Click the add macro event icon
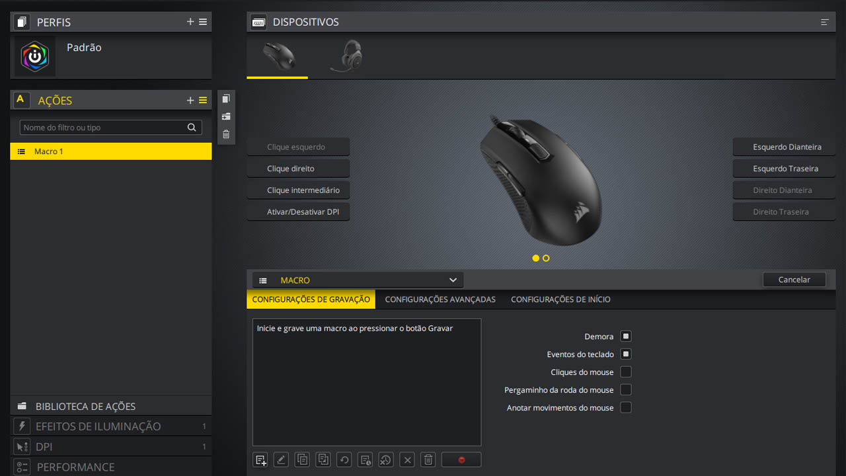Viewport: 846px width, 476px height. pos(260,460)
